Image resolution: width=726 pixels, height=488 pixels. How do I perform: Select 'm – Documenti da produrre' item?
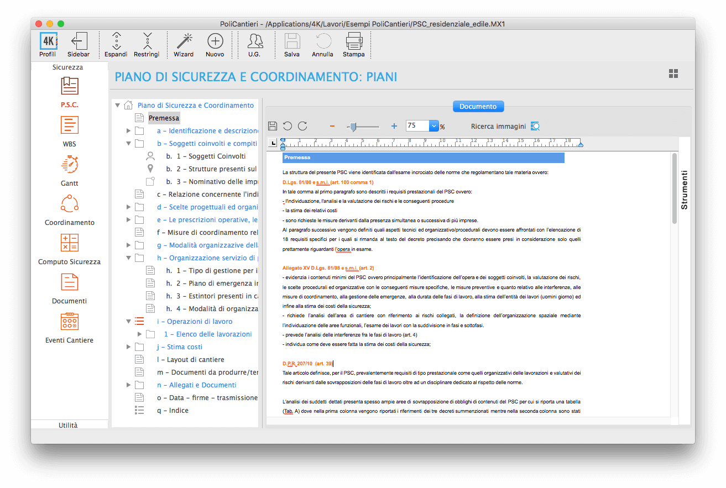(207, 372)
